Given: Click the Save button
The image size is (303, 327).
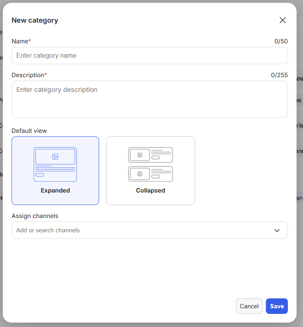Looking at the screenshot, I should tap(277, 306).
